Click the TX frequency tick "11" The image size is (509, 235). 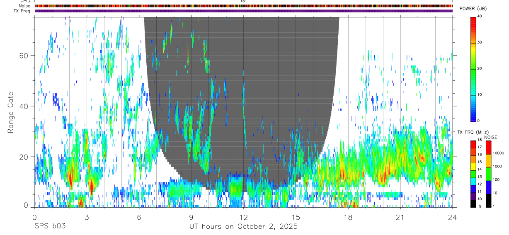point(480,191)
